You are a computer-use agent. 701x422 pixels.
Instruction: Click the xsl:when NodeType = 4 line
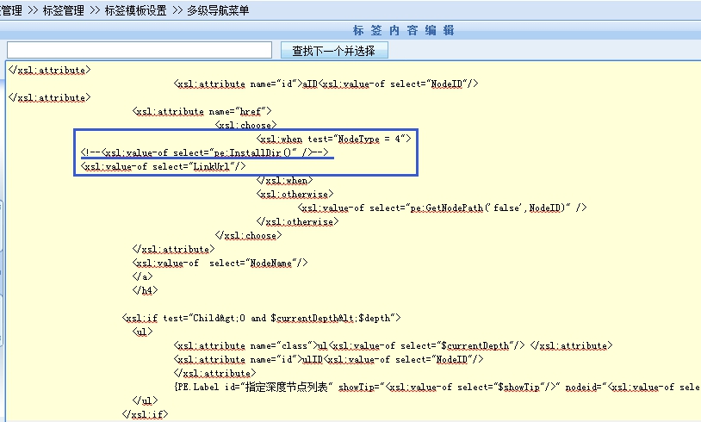336,139
